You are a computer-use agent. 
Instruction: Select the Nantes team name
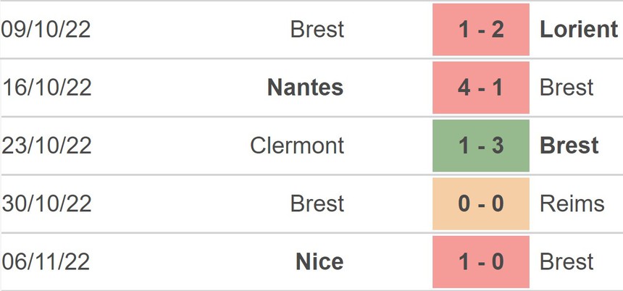[305, 88]
